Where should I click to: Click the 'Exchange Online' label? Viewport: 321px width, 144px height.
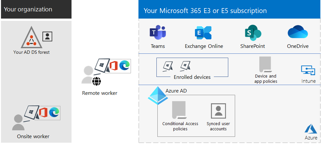pos(204,46)
